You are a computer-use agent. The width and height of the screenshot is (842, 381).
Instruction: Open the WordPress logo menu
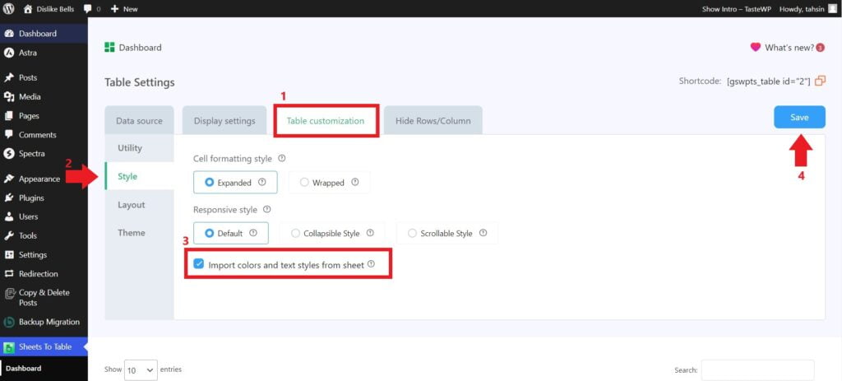pyautogui.click(x=8, y=8)
